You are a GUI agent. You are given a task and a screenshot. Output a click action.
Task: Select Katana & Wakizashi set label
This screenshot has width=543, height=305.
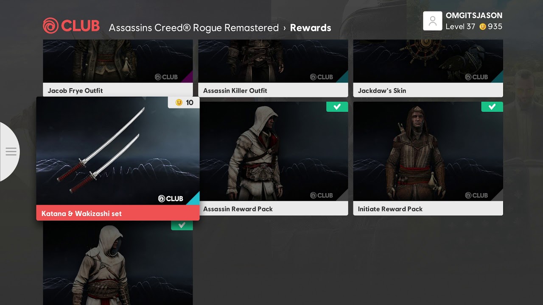click(x=81, y=213)
